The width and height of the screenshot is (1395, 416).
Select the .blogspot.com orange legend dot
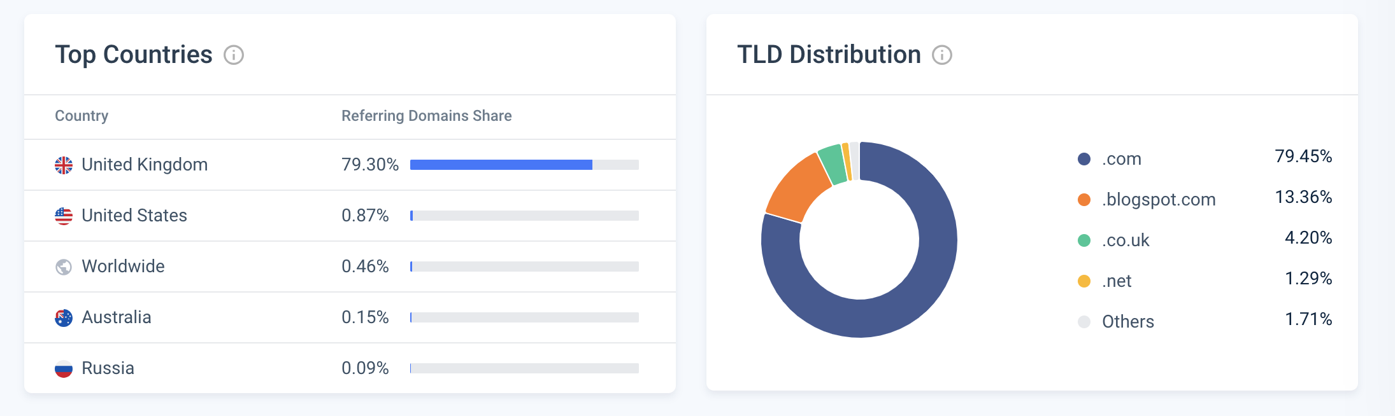pos(1084,200)
